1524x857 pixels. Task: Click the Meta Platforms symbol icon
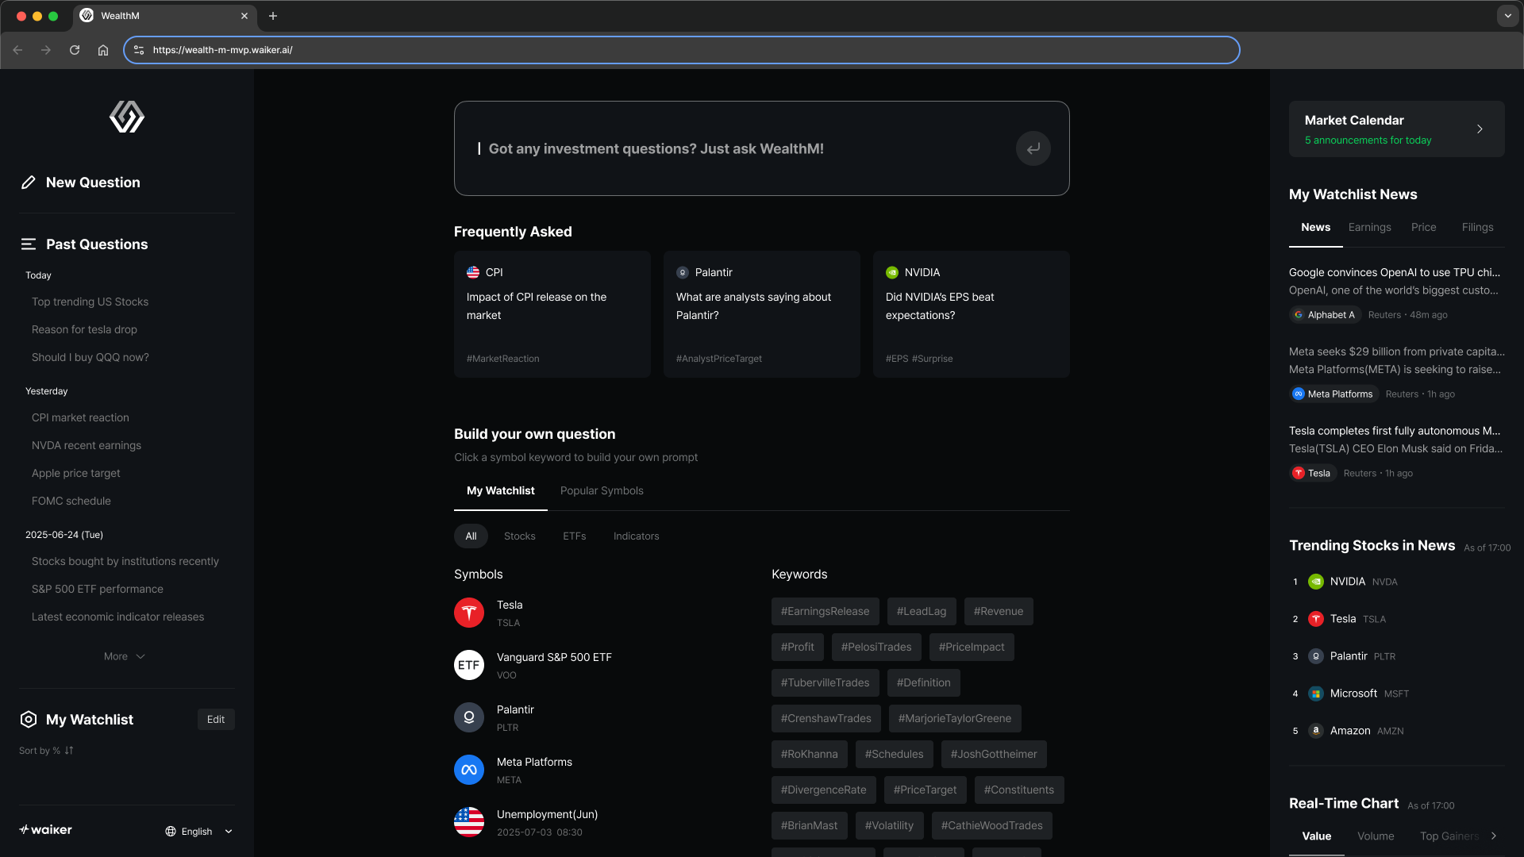tap(469, 770)
